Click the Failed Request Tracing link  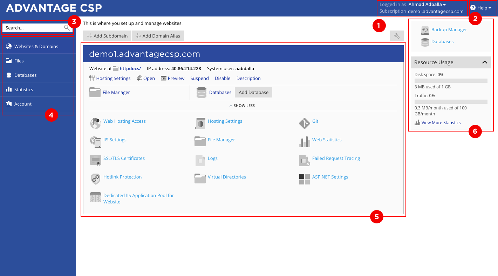[336, 158]
